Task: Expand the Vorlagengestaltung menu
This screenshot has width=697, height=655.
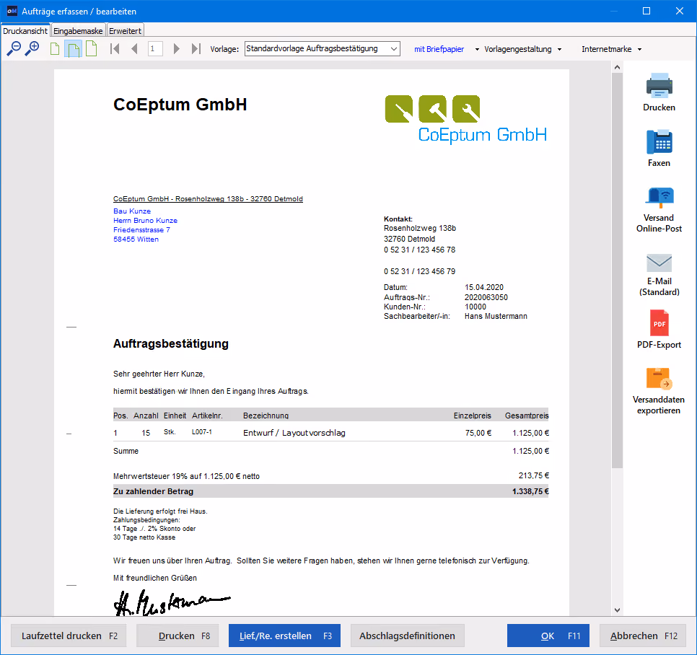Action: pos(522,49)
